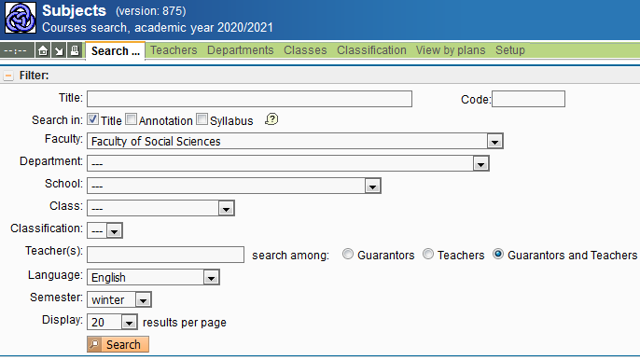The image size is (640, 360).
Task: Click the Filter: heading text
Action: click(x=35, y=76)
